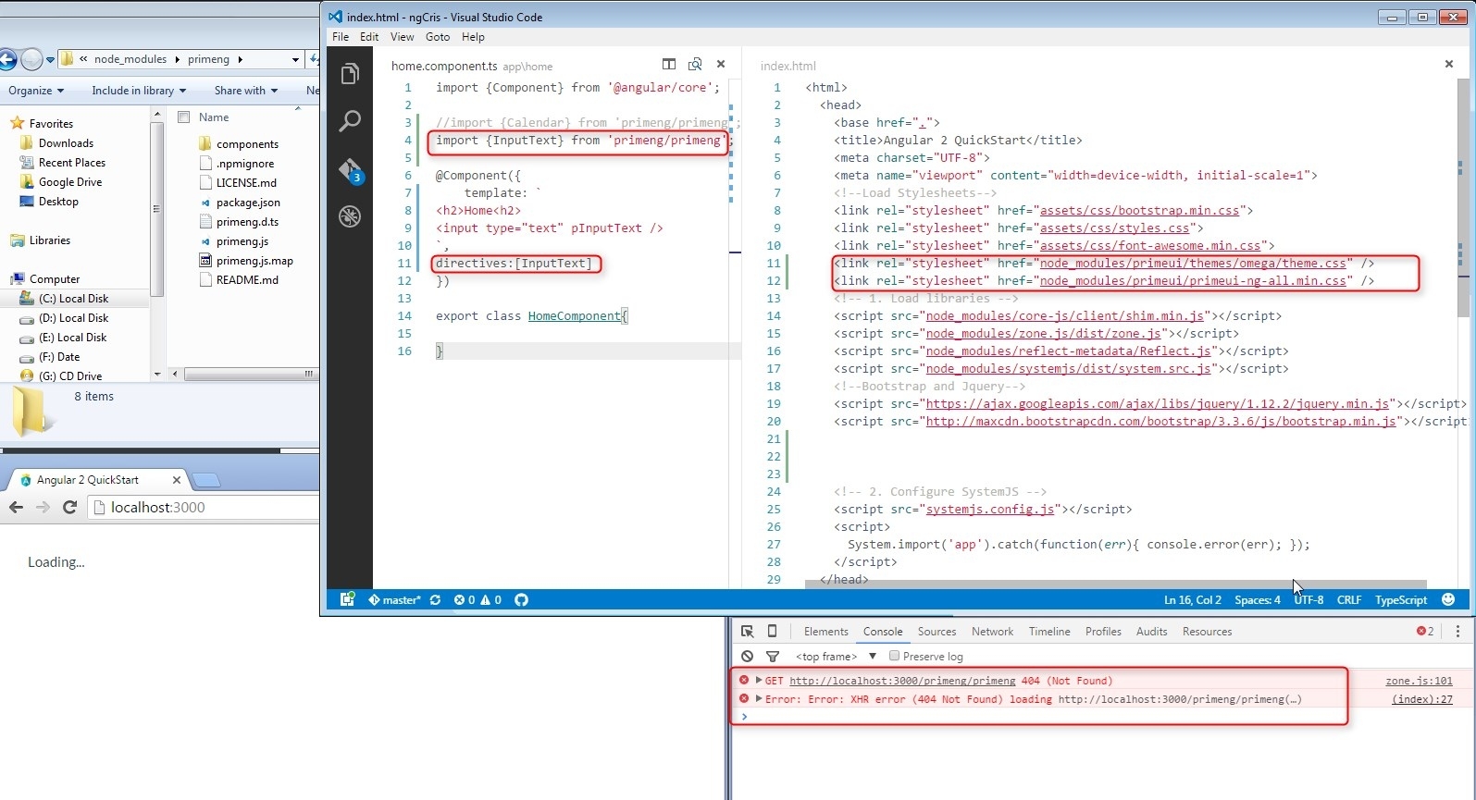Click Chrome's back navigation arrow
Viewport: 1476px width, 800px height.
(16, 507)
